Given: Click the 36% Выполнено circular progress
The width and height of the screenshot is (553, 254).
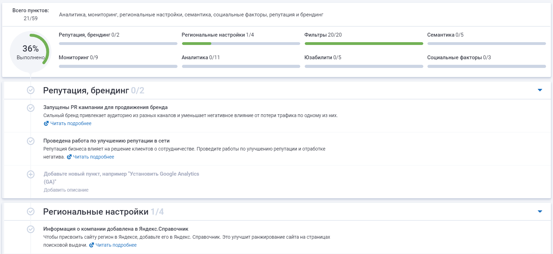Looking at the screenshot, I should pos(30,52).
